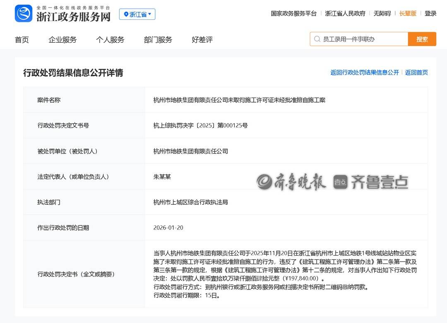Viewport: 447px width, 323px height.
Task: Click the 登录 login link
Action: (x=430, y=13)
